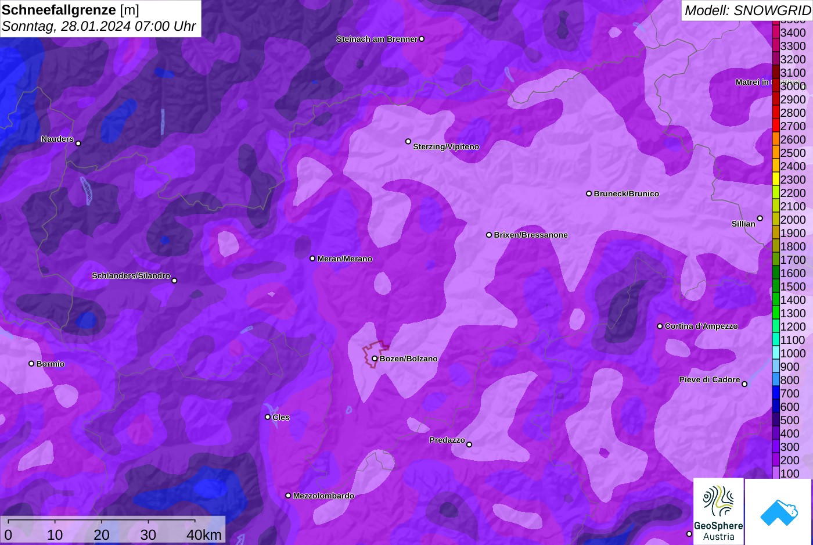Click the 500 m legend color
The width and height of the screenshot is (813, 545).
click(x=775, y=419)
